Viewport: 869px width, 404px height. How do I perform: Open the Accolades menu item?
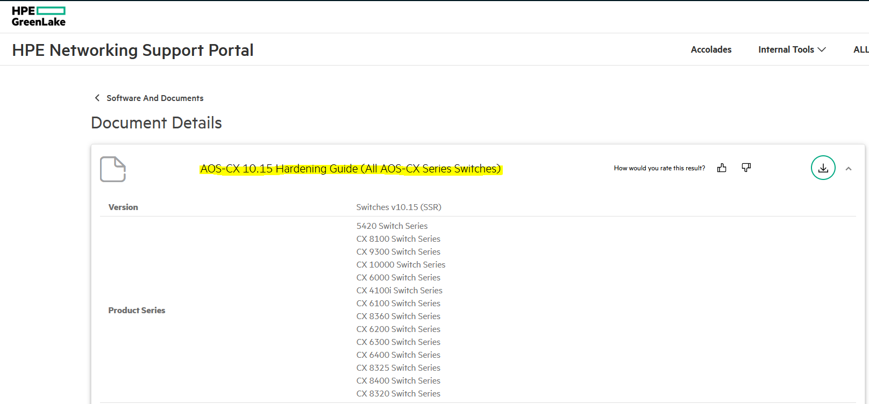point(711,49)
